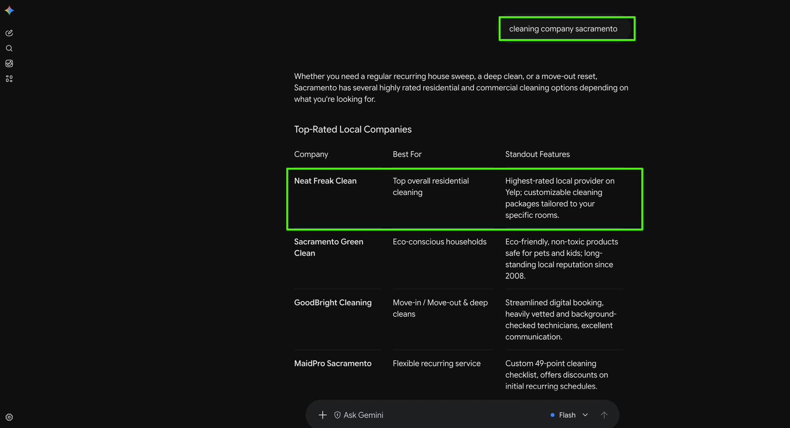The width and height of the screenshot is (790, 428).
Task: Click the 'Company' column header
Action: click(311, 155)
